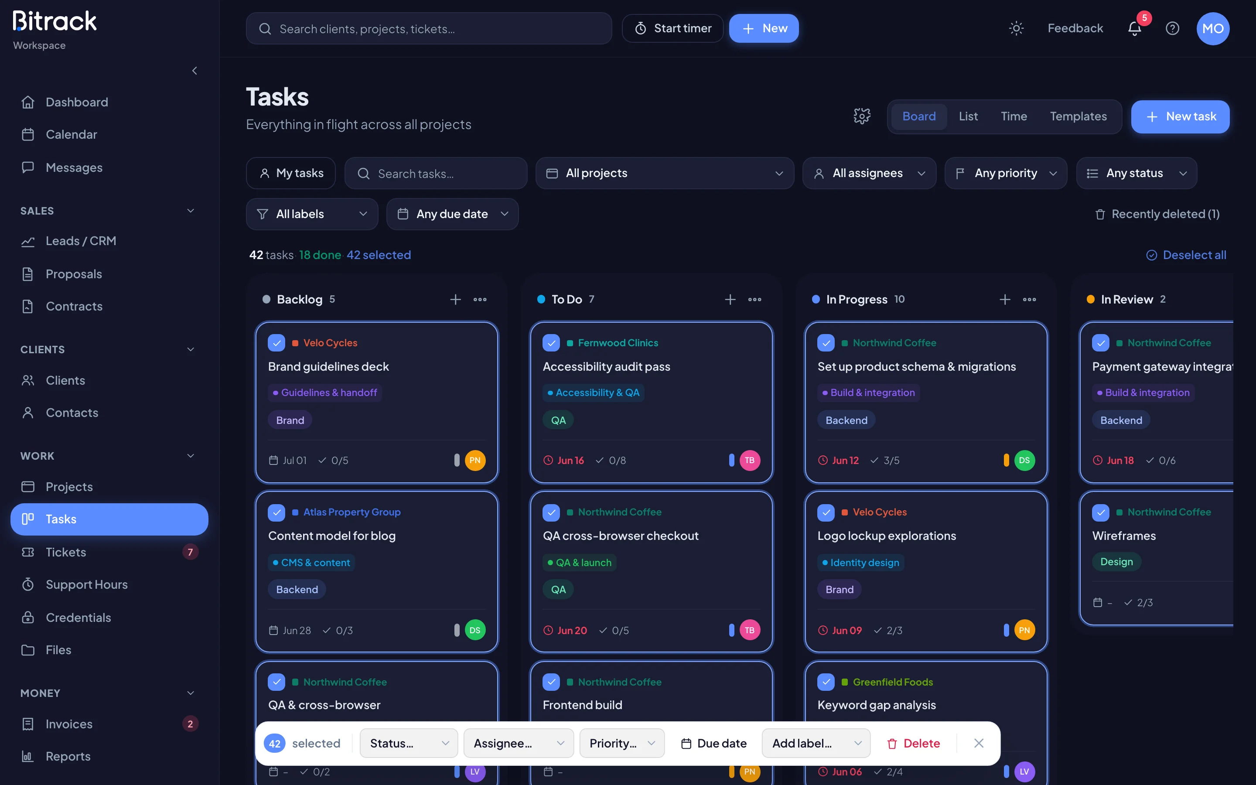Uncheck Wireframes card
This screenshot has height=785, width=1256.
pyautogui.click(x=1100, y=512)
